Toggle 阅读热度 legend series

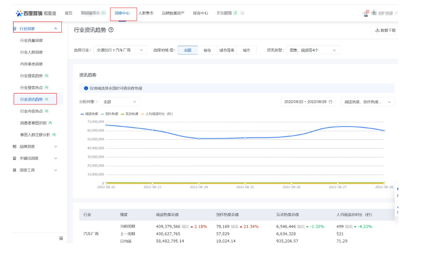89,114
